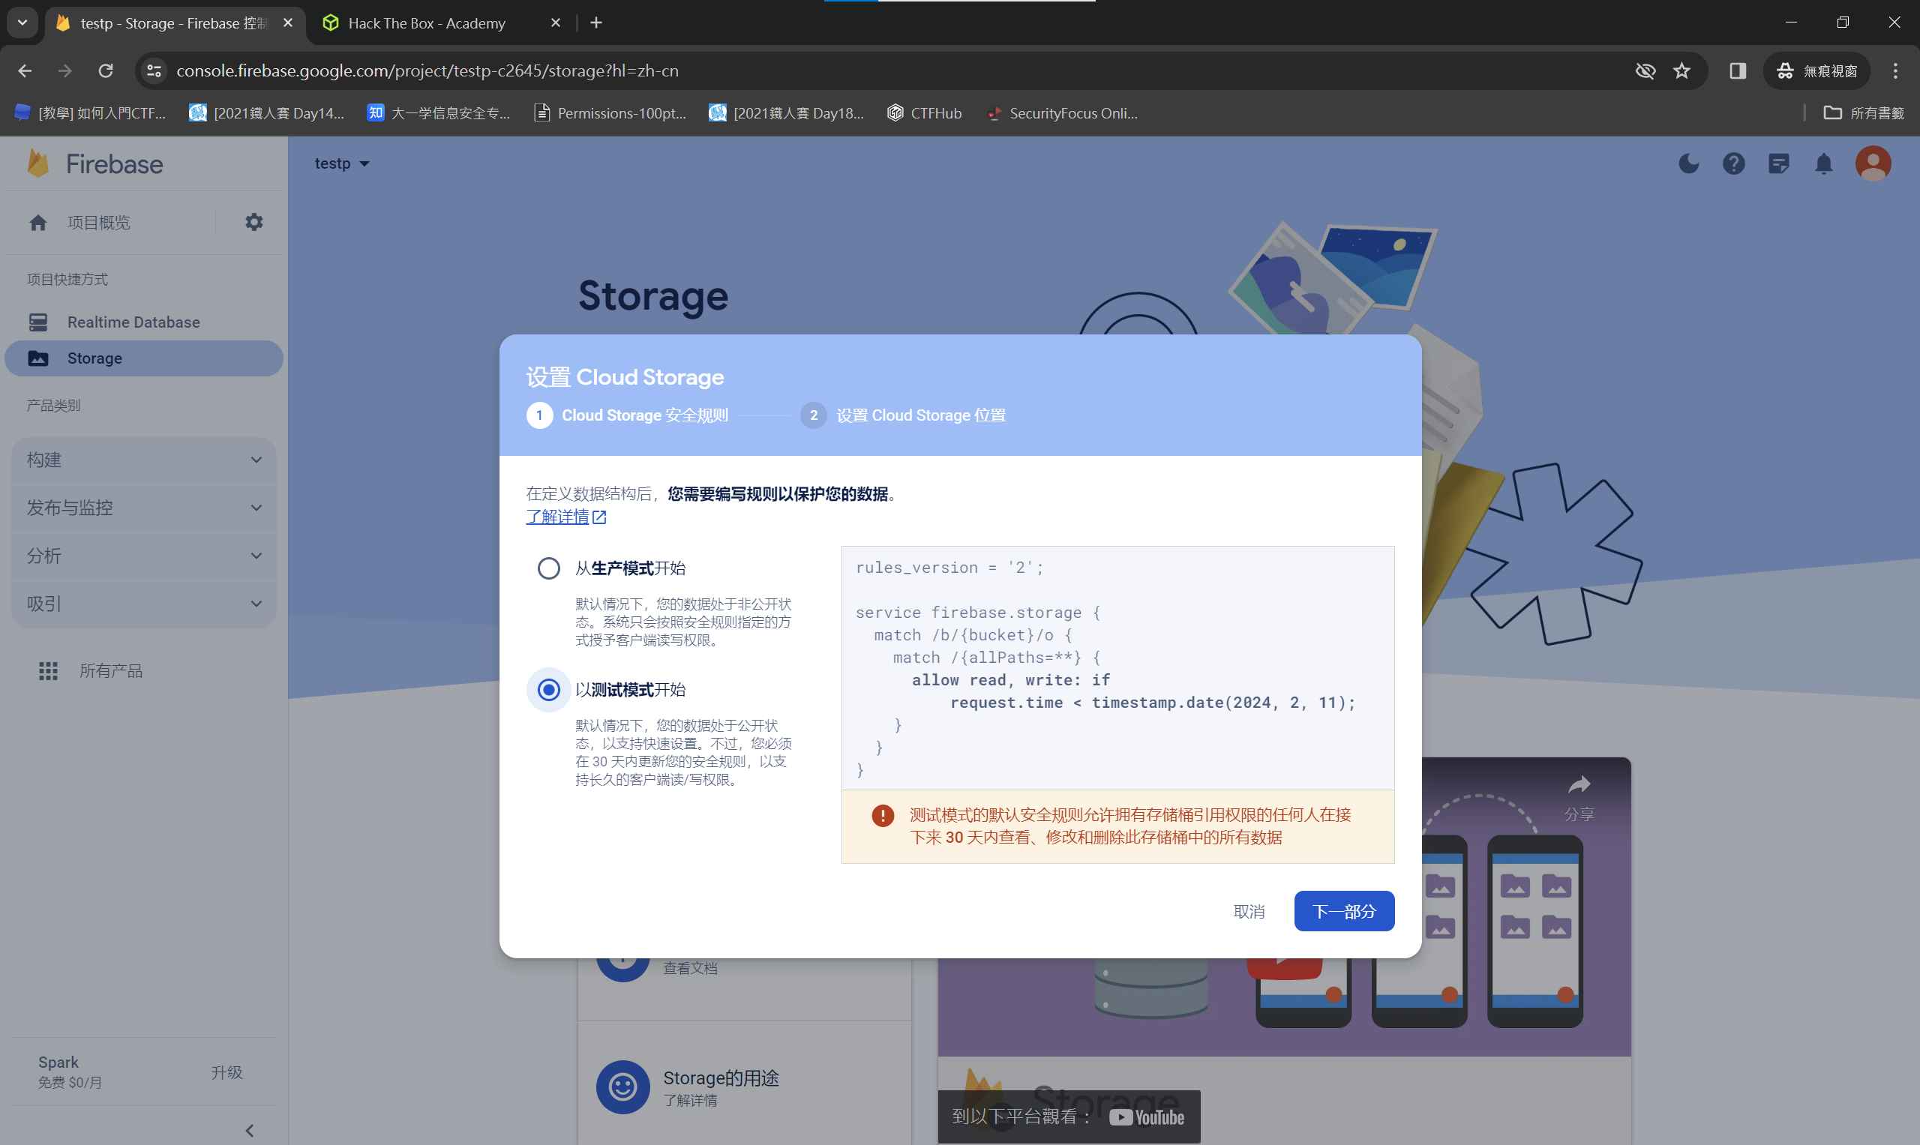
Task: Click the 取消 cancel button
Action: [x=1249, y=911]
